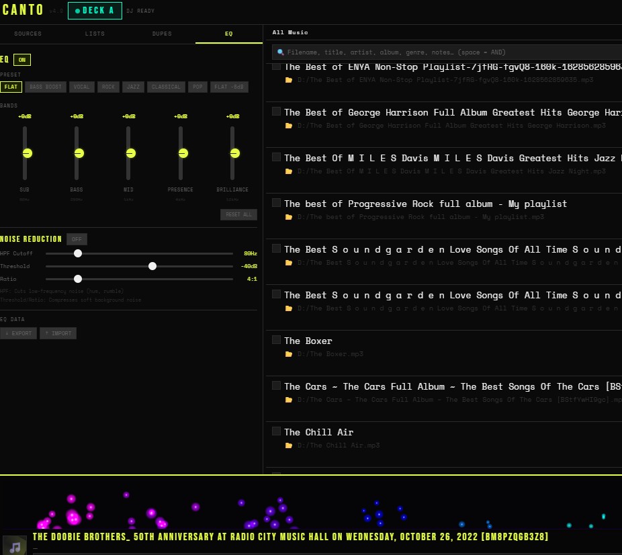The image size is (622, 555).
Task: Click the Sub band slider knob
Action: point(28,153)
